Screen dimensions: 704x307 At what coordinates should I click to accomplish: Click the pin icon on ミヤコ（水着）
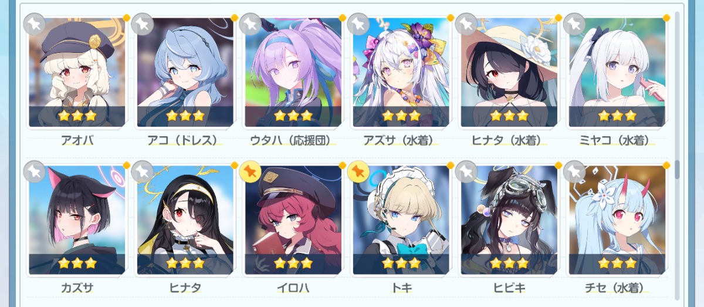[574, 23]
